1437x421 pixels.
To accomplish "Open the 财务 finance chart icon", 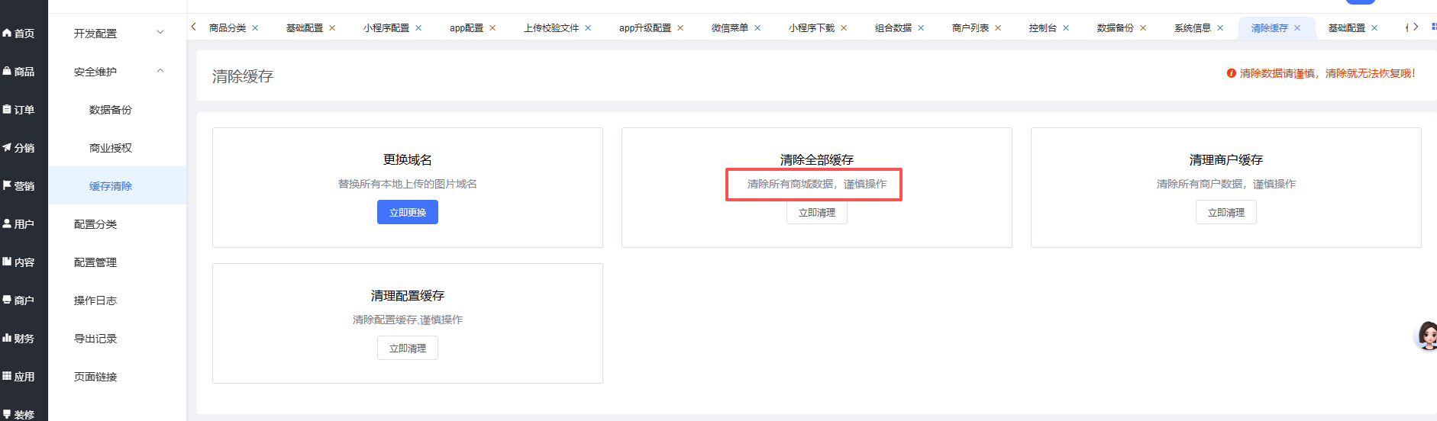I will click(7, 339).
